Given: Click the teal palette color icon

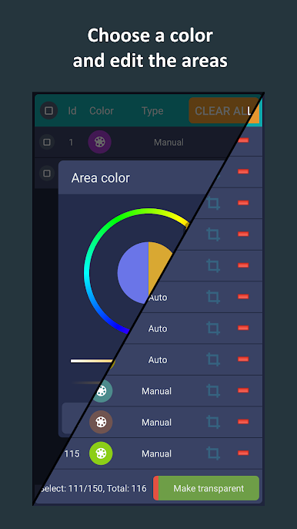Looking at the screenshot, I should (x=103, y=391).
